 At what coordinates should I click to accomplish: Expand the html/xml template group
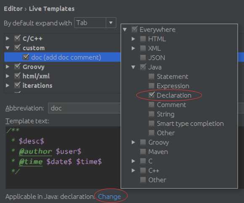coord(7,76)
